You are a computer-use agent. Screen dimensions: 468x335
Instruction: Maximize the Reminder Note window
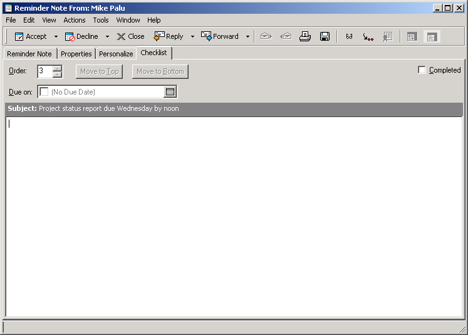tap(448, 8)
